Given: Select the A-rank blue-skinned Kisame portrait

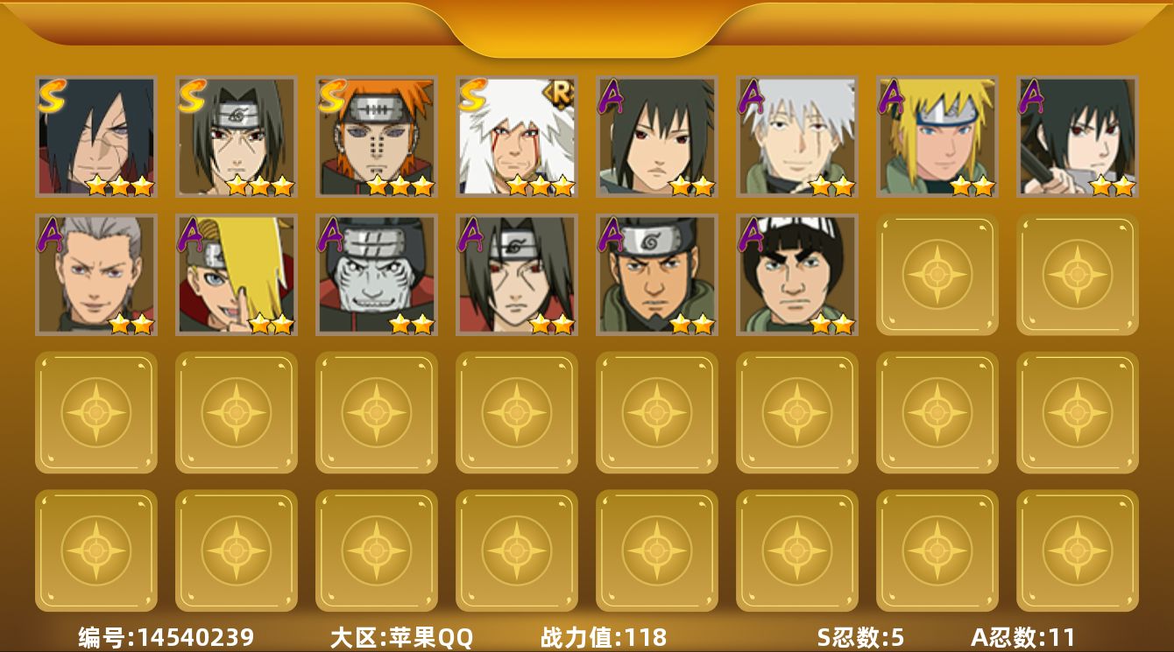Looking at the screenshot, I should [x=377, y=275].
